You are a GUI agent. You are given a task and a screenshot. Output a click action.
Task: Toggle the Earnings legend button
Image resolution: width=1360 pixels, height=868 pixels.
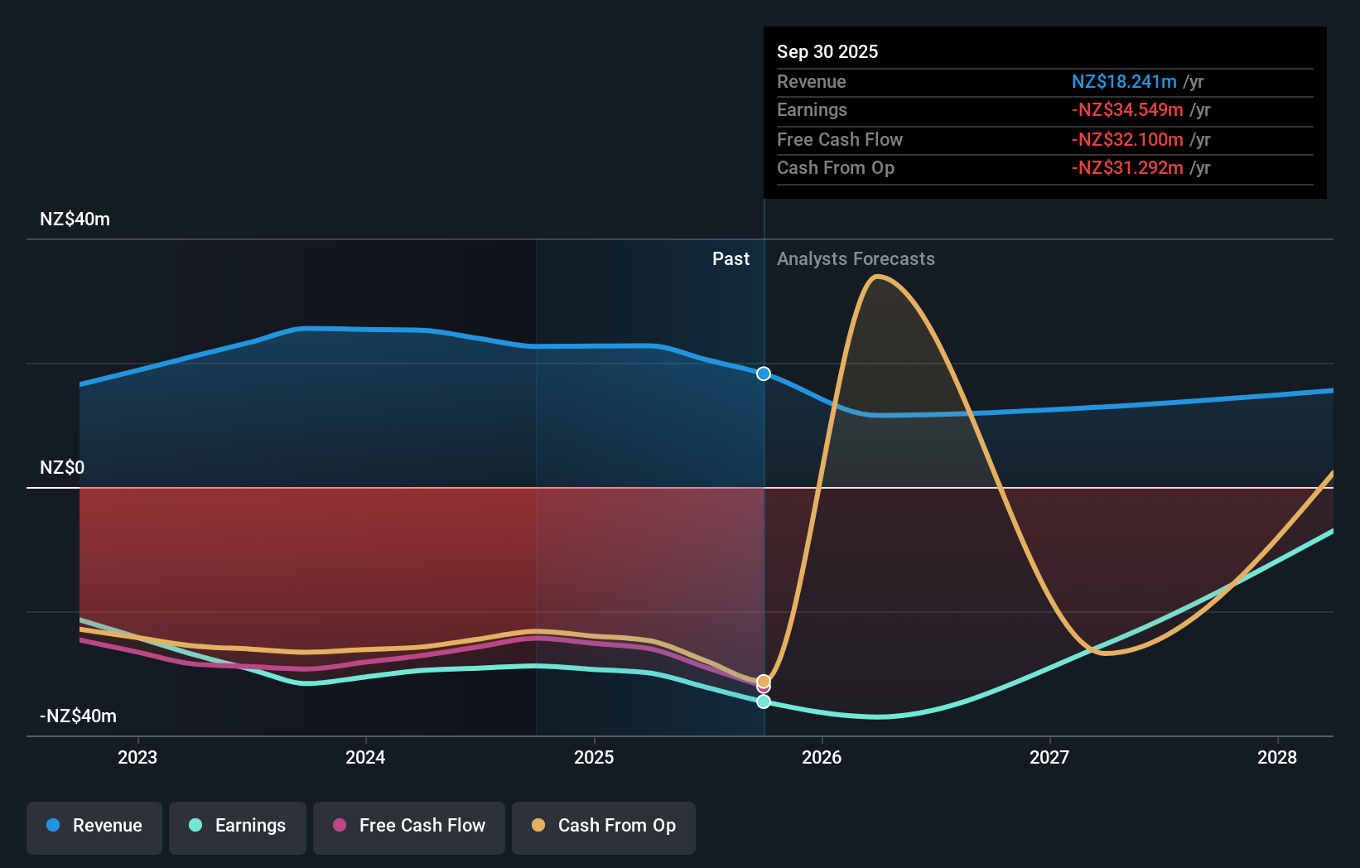coord(238,827)
